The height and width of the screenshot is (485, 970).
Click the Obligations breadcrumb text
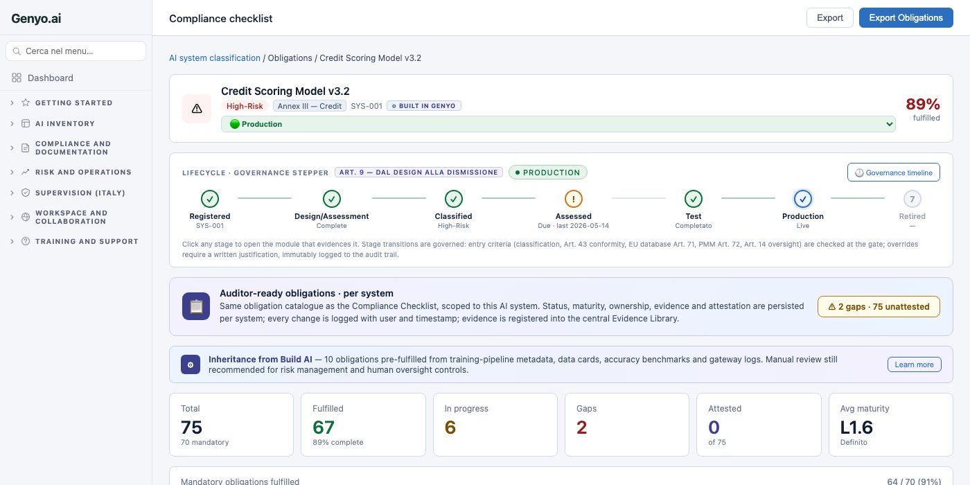[290, 58]
